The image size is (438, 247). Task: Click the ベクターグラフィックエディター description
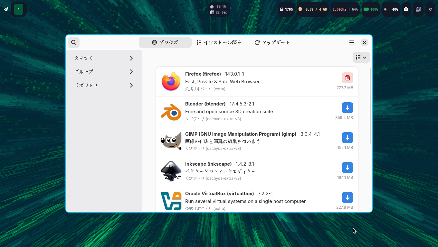tap(221, 171)
